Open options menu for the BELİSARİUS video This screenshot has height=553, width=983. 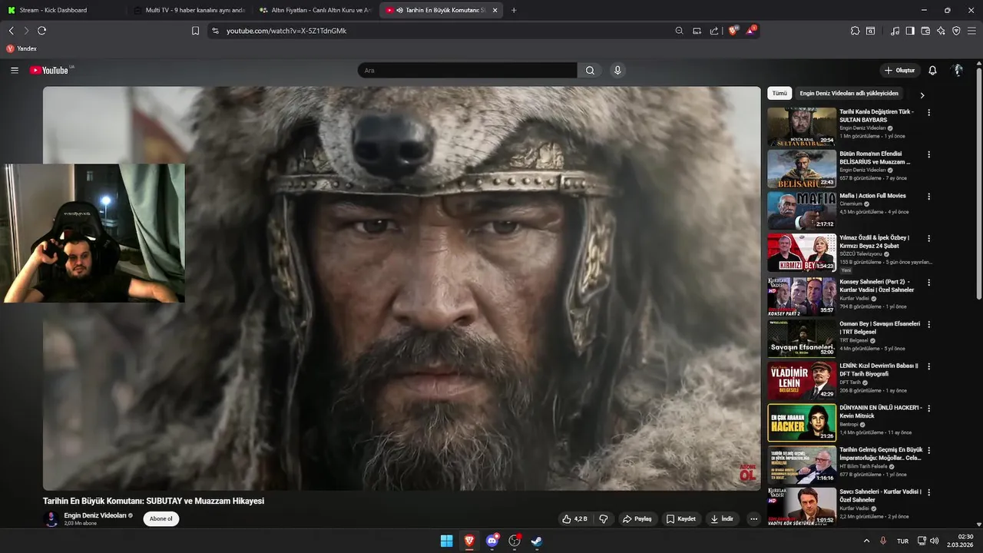[x=928, y=154]
